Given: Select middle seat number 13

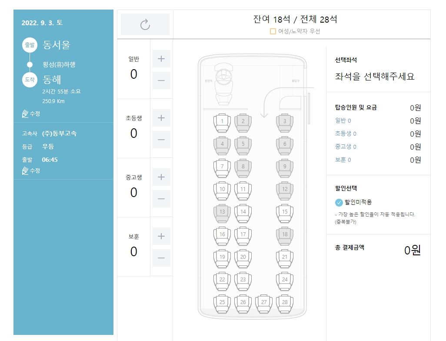Looking at the screenshot, I should (222, 212).
